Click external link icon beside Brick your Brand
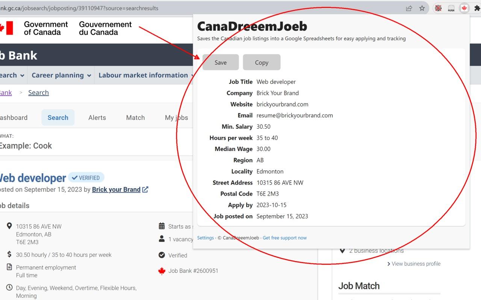Image resolution: width=481 pixels, height=300 pixels. 145,189
